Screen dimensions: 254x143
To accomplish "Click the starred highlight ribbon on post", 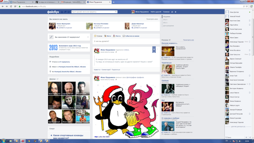I will point(154,50).
